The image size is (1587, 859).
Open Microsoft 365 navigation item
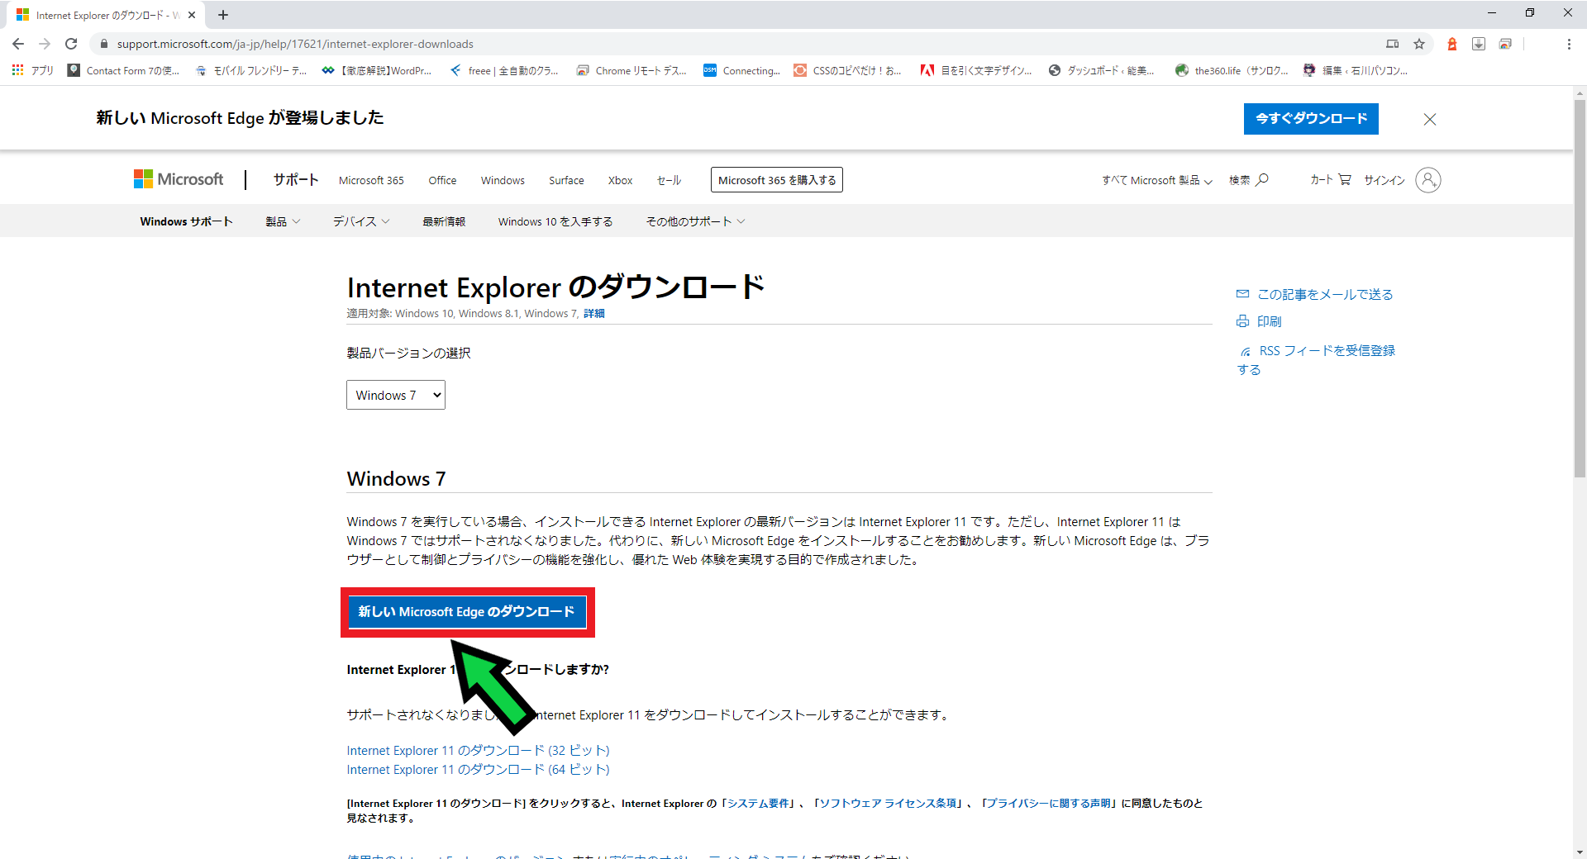click(x=371, y=180)
